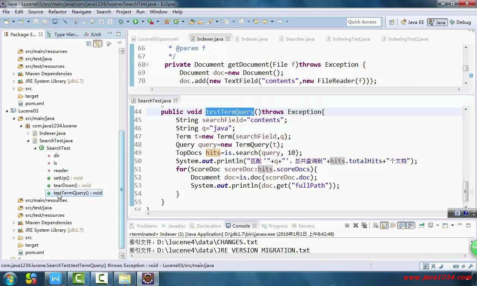Viewport: 477px width, 286px height.
Task: Toggle Link with Editor in Package Explorer
Action: [97, 44]
